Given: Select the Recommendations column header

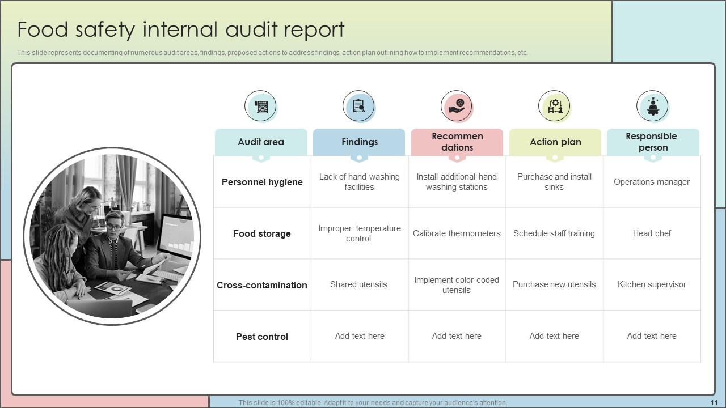Looking at the screenshot, I should coord(457,142).
